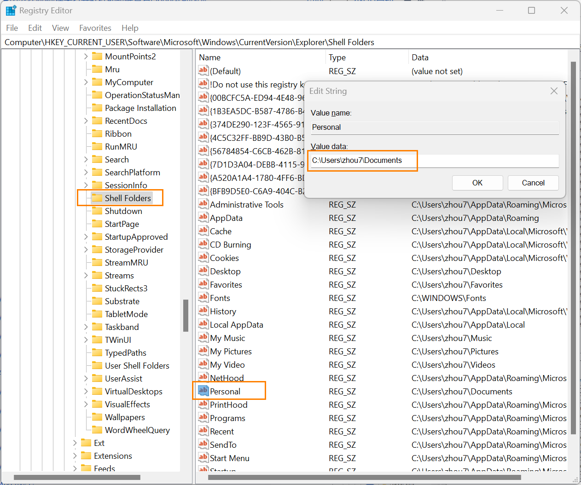
Task: Select the Package Installation key
Action: [140, 108]
